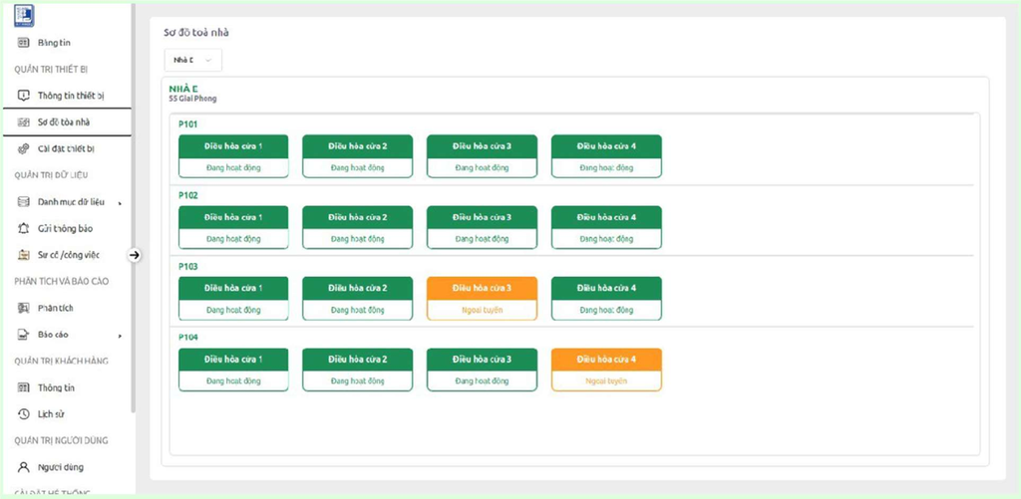This screenshot has width=1021, height=499.
Task: Select P103 Điều hòa cửa 4 card
Action: (x=606, y=298)
